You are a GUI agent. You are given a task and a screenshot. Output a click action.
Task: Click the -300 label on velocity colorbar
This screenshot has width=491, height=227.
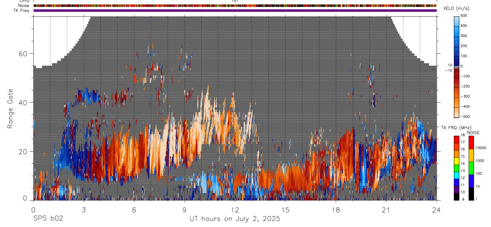(465, 96)
